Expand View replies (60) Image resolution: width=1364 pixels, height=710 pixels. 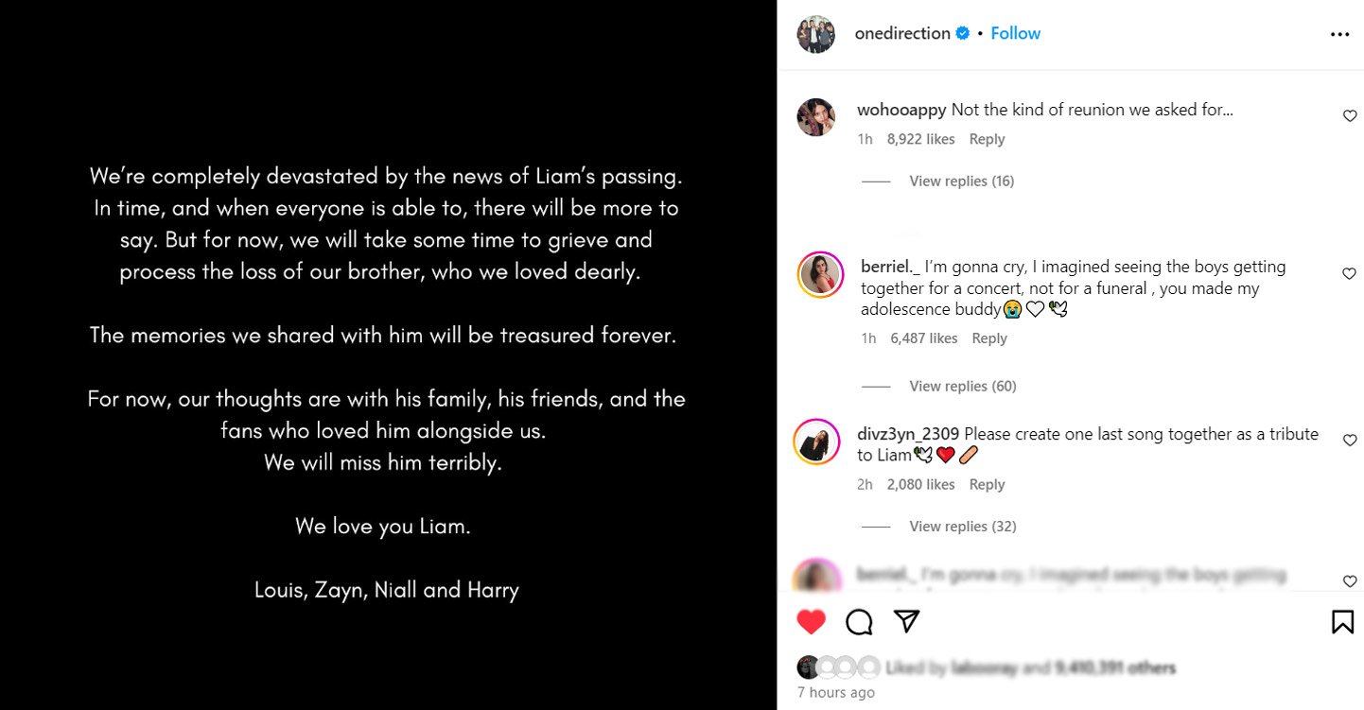(x=962, y=386)
